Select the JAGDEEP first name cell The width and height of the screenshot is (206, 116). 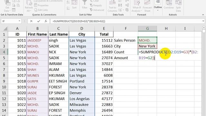(37, 40)
